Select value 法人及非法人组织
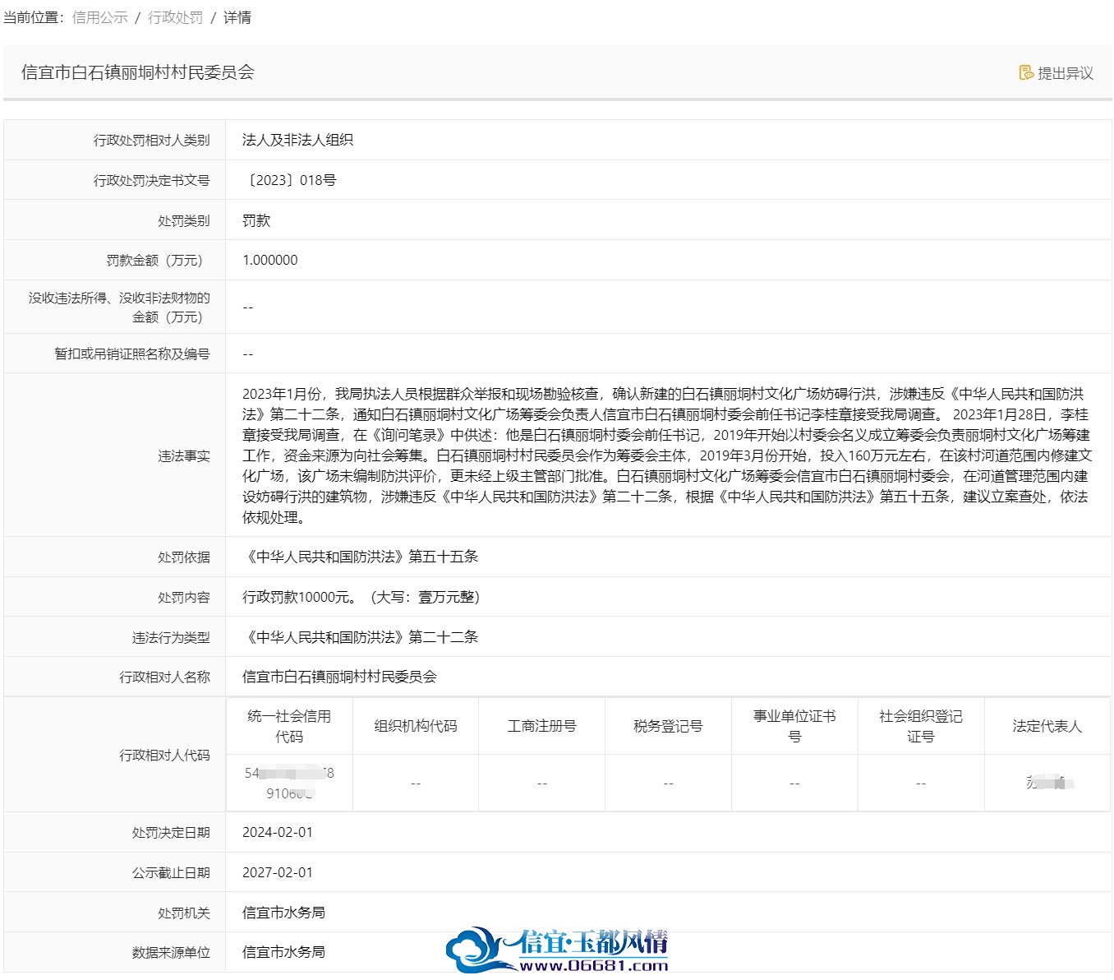1114x980 pixels. (297, 140)
